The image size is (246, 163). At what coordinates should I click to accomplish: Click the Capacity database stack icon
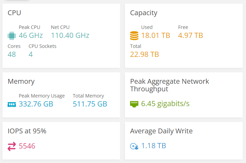134,35
